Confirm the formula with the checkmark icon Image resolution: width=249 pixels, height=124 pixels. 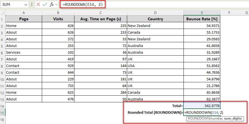point(45,5)
